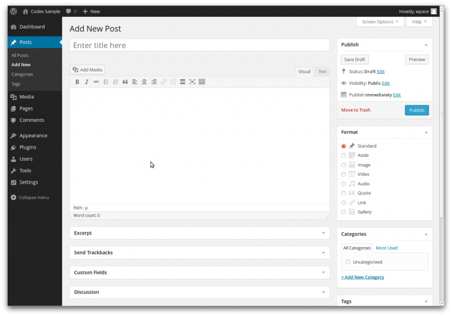This screenshot has height=316, width=452.
Task: Click the blue Publish button
Action: [417, 110]
